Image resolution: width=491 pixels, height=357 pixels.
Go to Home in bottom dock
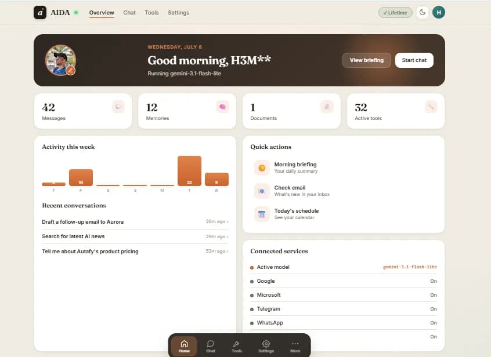[x=184, y=346]
